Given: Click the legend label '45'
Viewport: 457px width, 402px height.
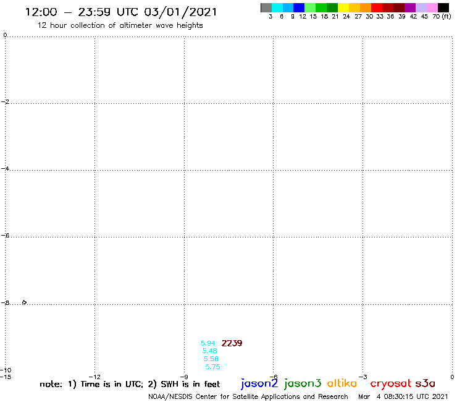Looking at the screenshot, I should (x=424, y=17).
